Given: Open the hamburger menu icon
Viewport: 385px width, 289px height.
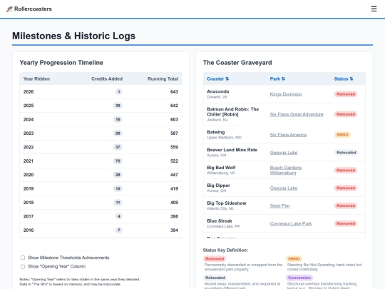Looking at the screenshot, I should click(x=374, y=9).
